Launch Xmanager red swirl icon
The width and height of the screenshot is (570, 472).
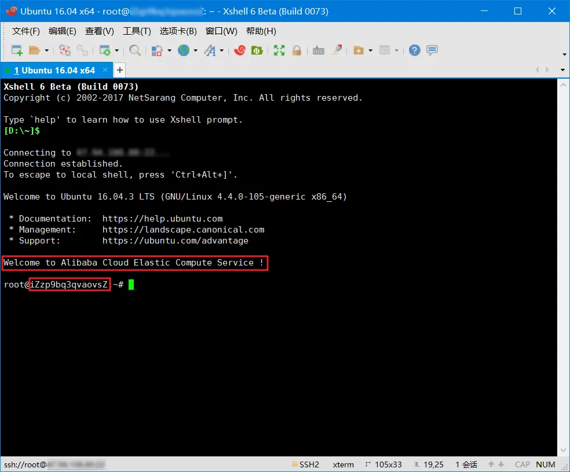(x=240, y=50)
